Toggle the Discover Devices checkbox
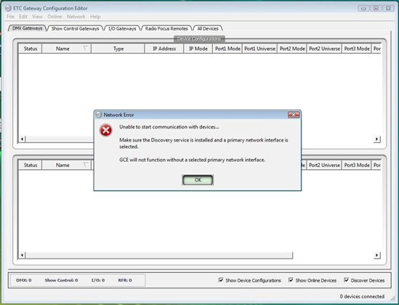This screenshot has width=399, height=305. [x=346, y=280]
